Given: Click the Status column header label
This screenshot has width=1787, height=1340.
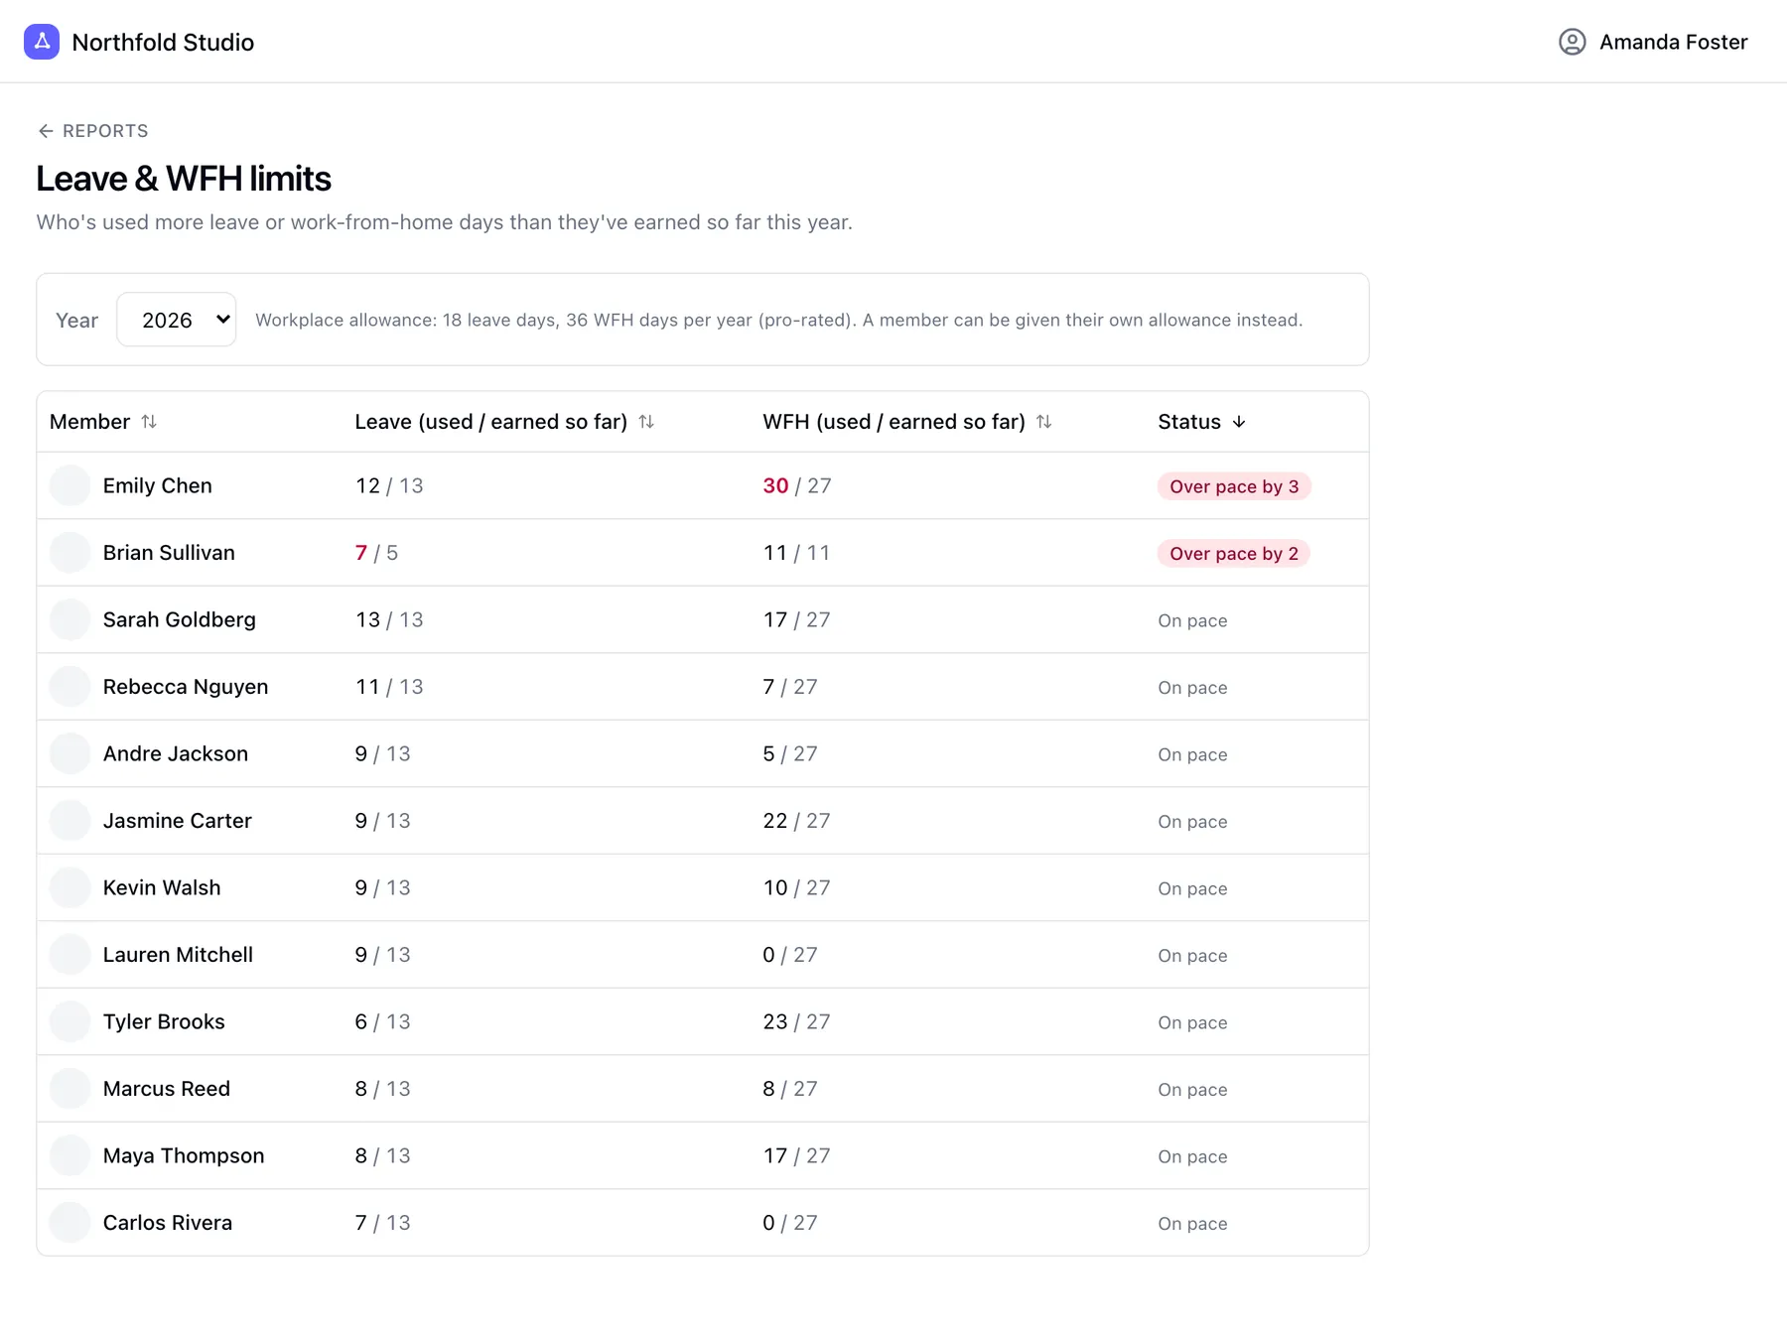Looking at the screenshot, I should (x=1189, y=422).
